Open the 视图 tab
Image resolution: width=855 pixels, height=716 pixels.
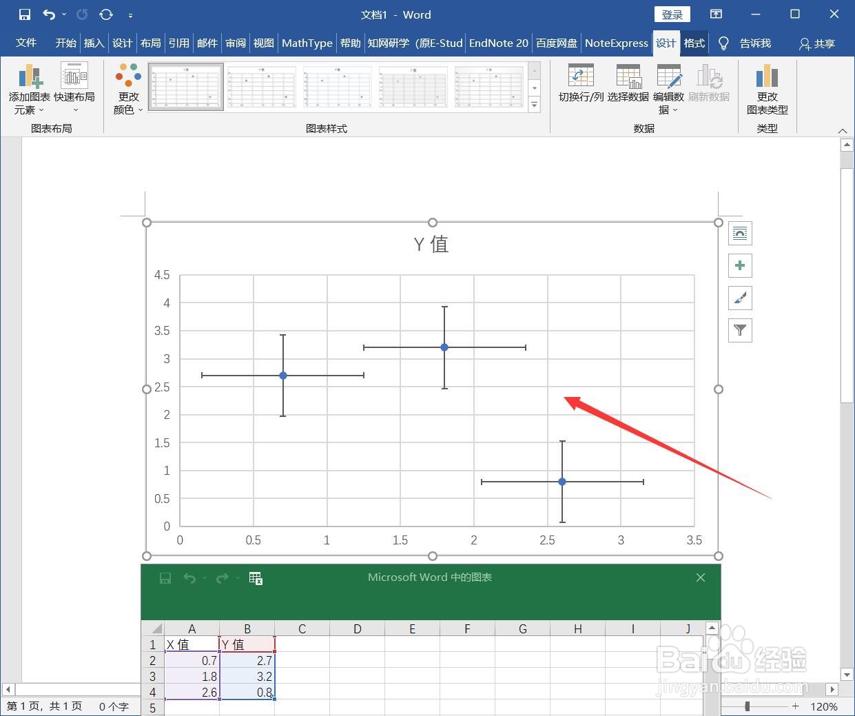click(x=263, y=43)
